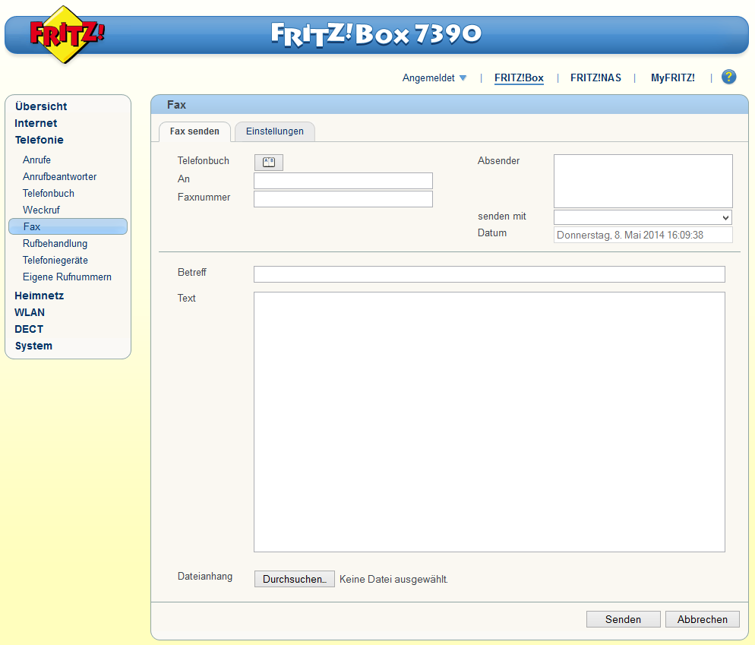The image size is (755, 645).
Task: Open the System menu
Action: (x=33, y=346)
